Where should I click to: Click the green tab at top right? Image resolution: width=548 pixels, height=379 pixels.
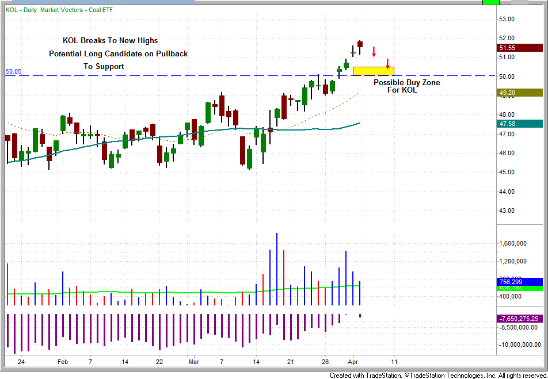coord(490,2)
